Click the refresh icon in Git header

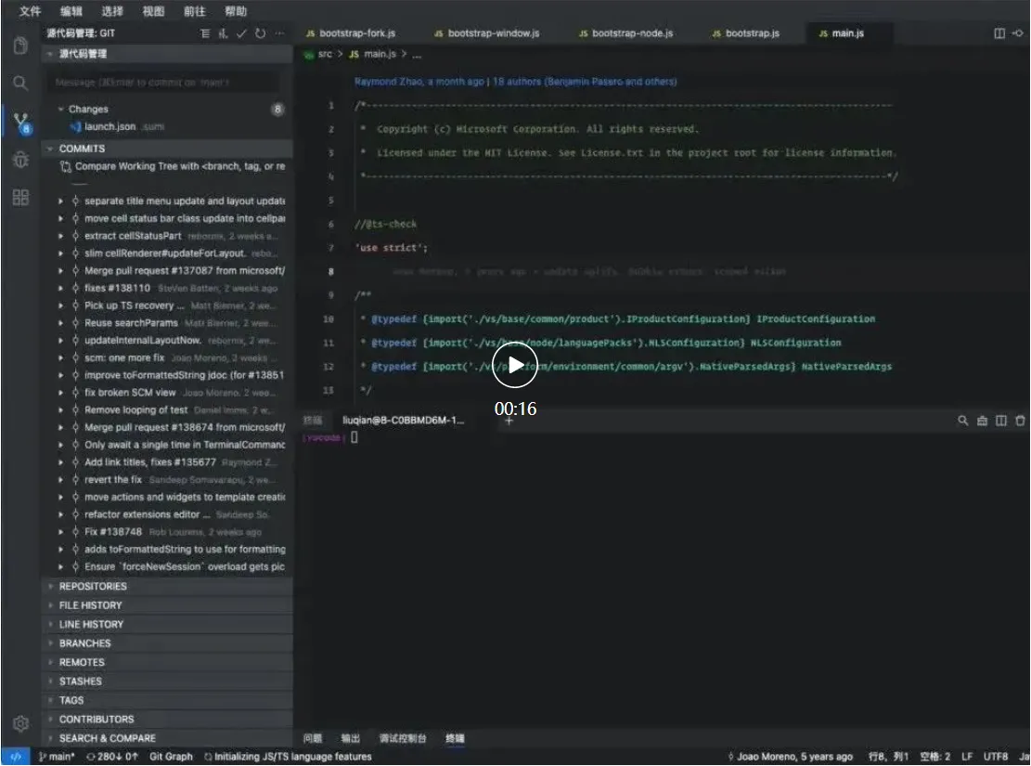(260, 33)
